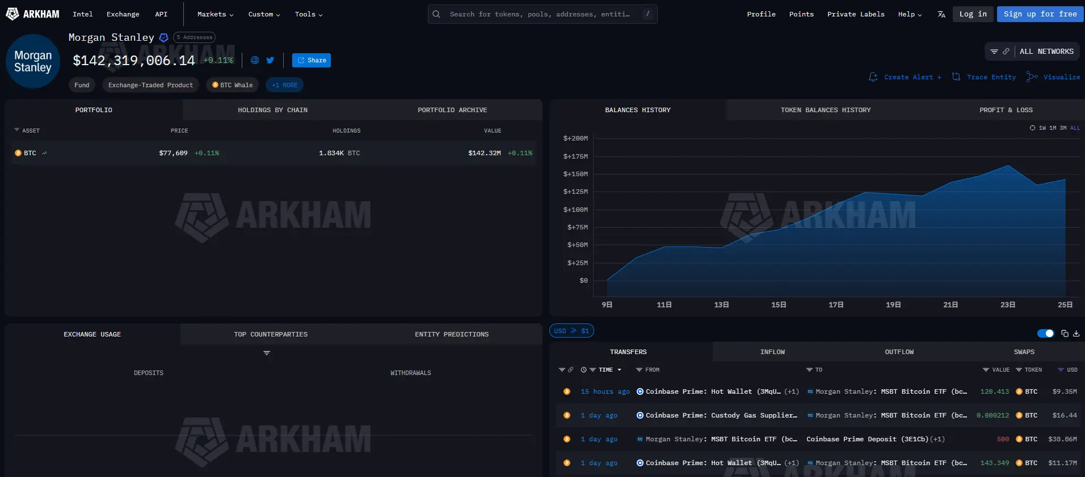Click the Visualize link
Viewport: 1085px width, 477px height.
(x=1053, y=77)
